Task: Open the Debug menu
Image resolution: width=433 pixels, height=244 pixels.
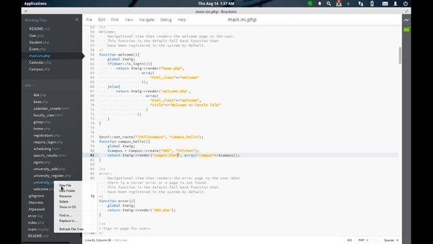Action: [166, 20]
